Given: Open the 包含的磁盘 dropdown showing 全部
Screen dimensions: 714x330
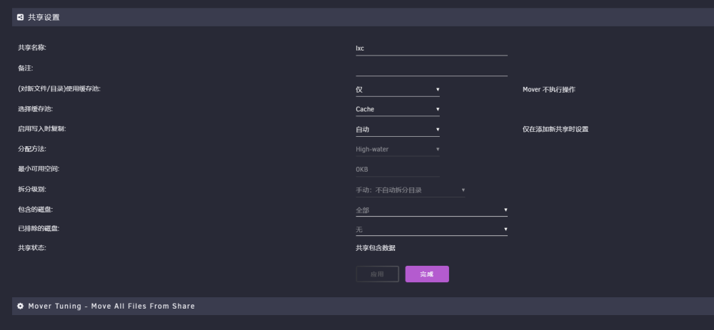Looking at the screenshot, I should click(x=431, y=210).
